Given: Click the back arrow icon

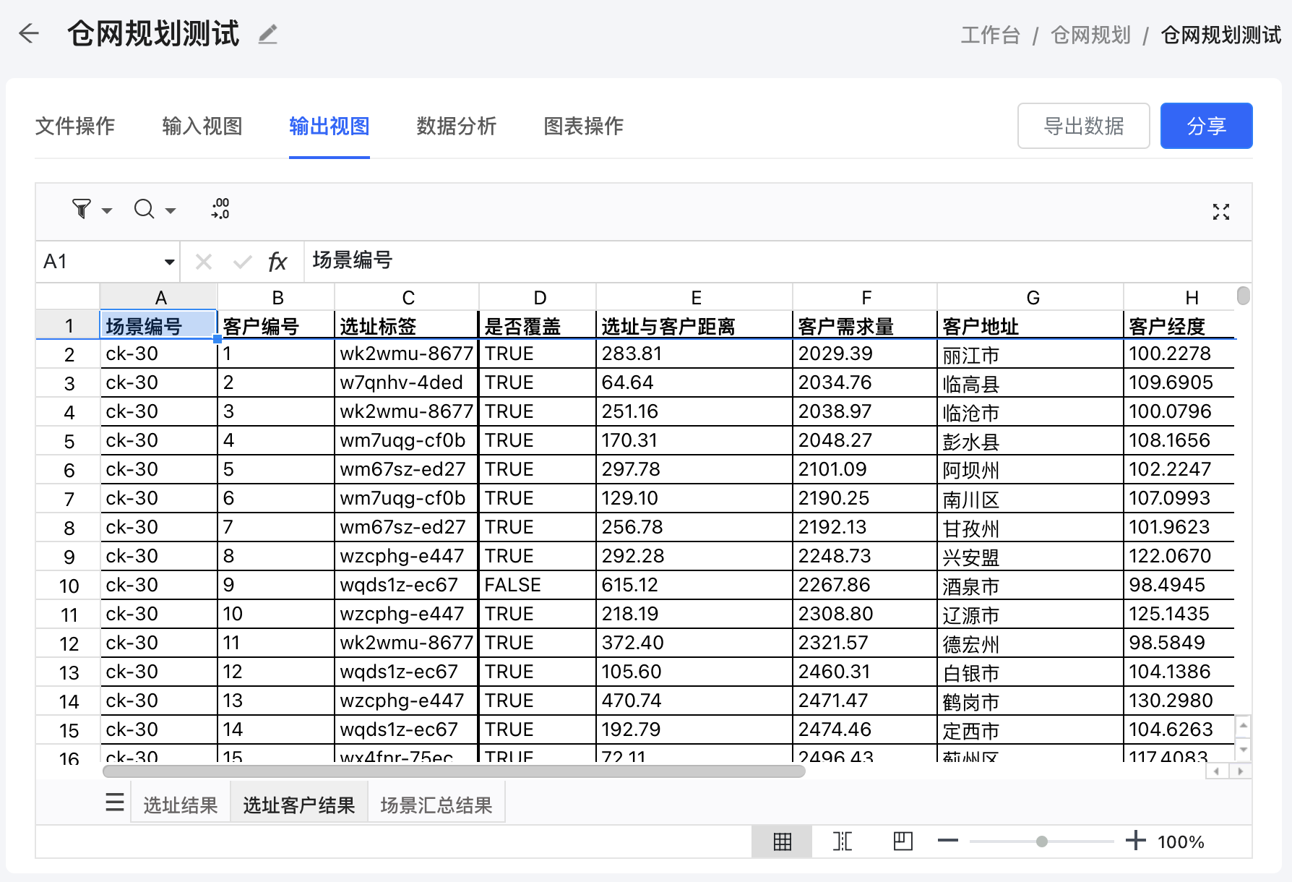Looking at the screenshot, I should [29, 33].
